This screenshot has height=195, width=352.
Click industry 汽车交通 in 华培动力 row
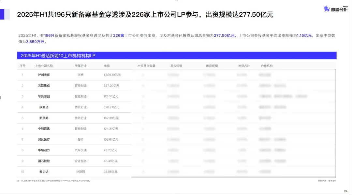click(81, 150)
